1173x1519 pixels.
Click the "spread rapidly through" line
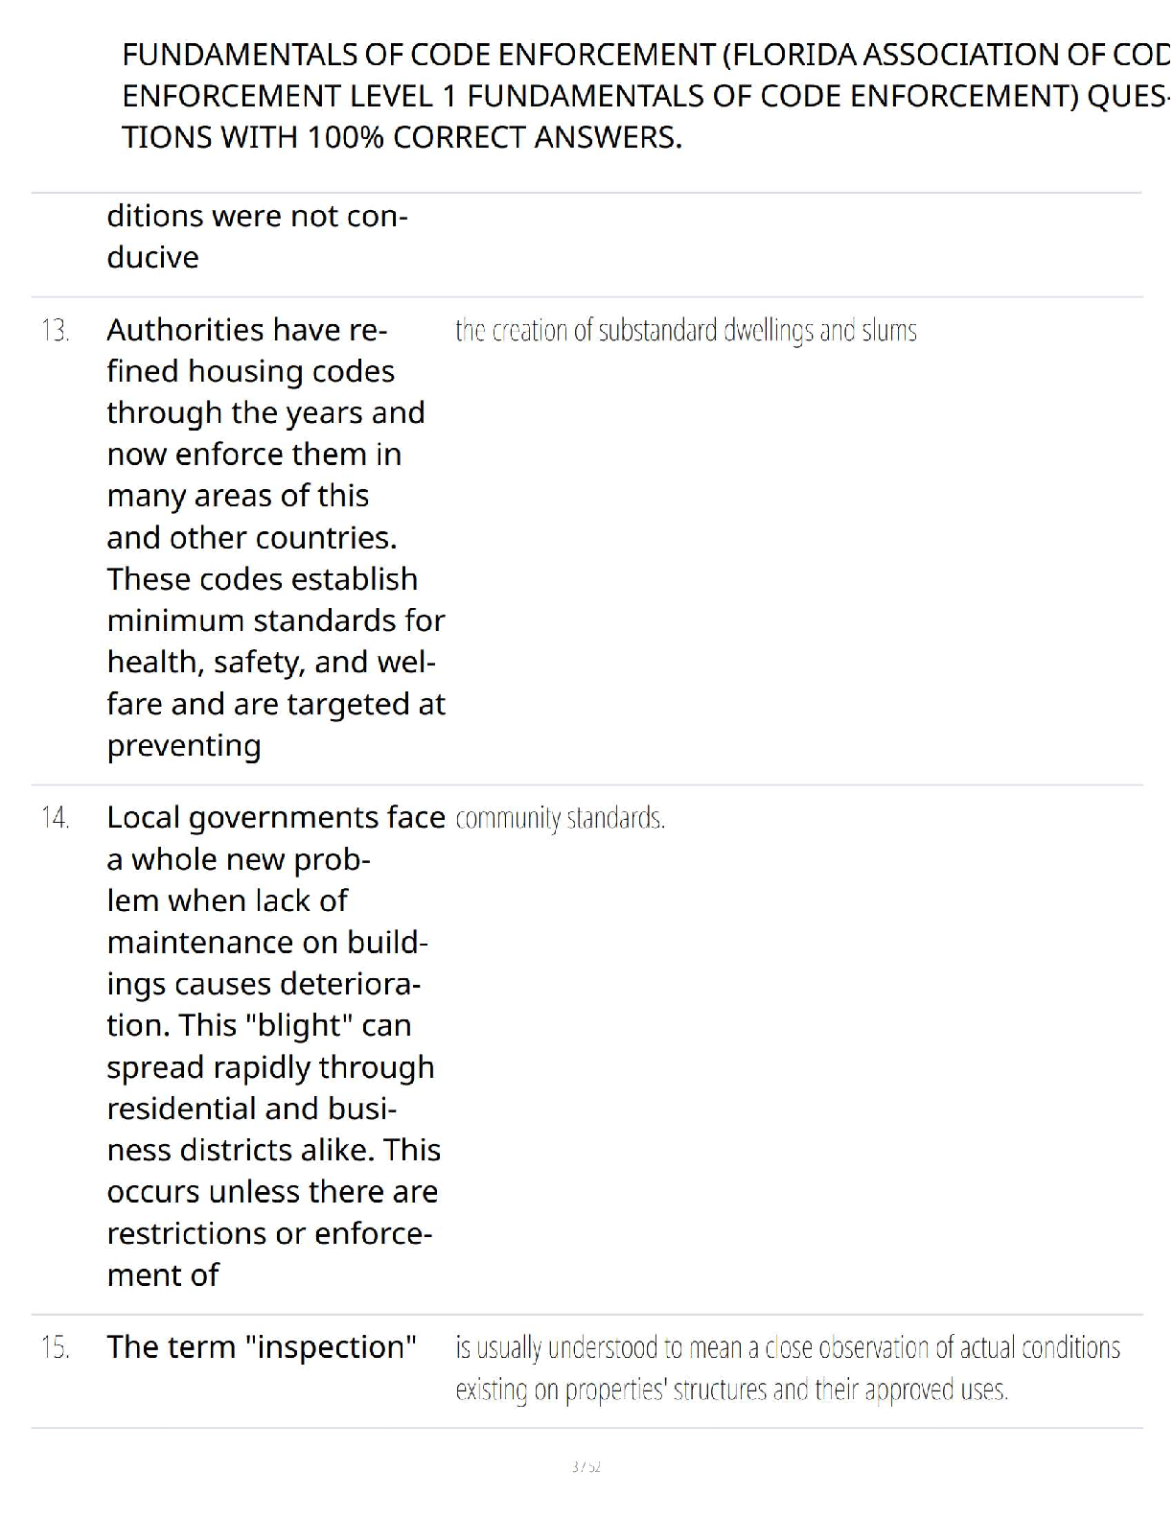[270, 1066]
